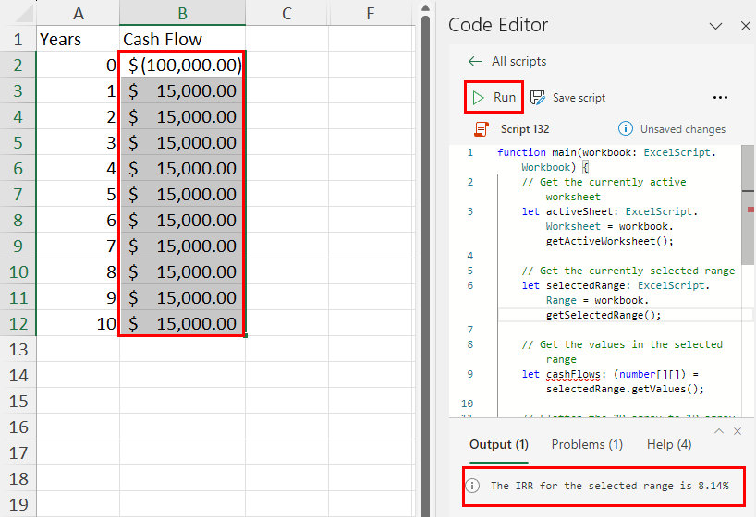Select column A header

pyautogui.click(x=79, y=13)
